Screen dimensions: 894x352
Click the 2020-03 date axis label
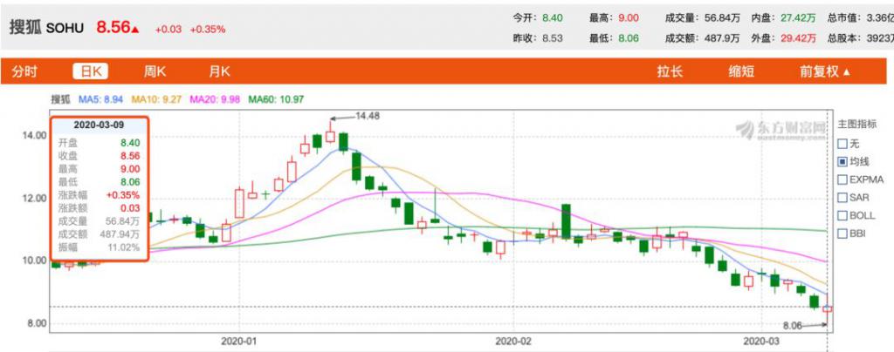point(762,342)
